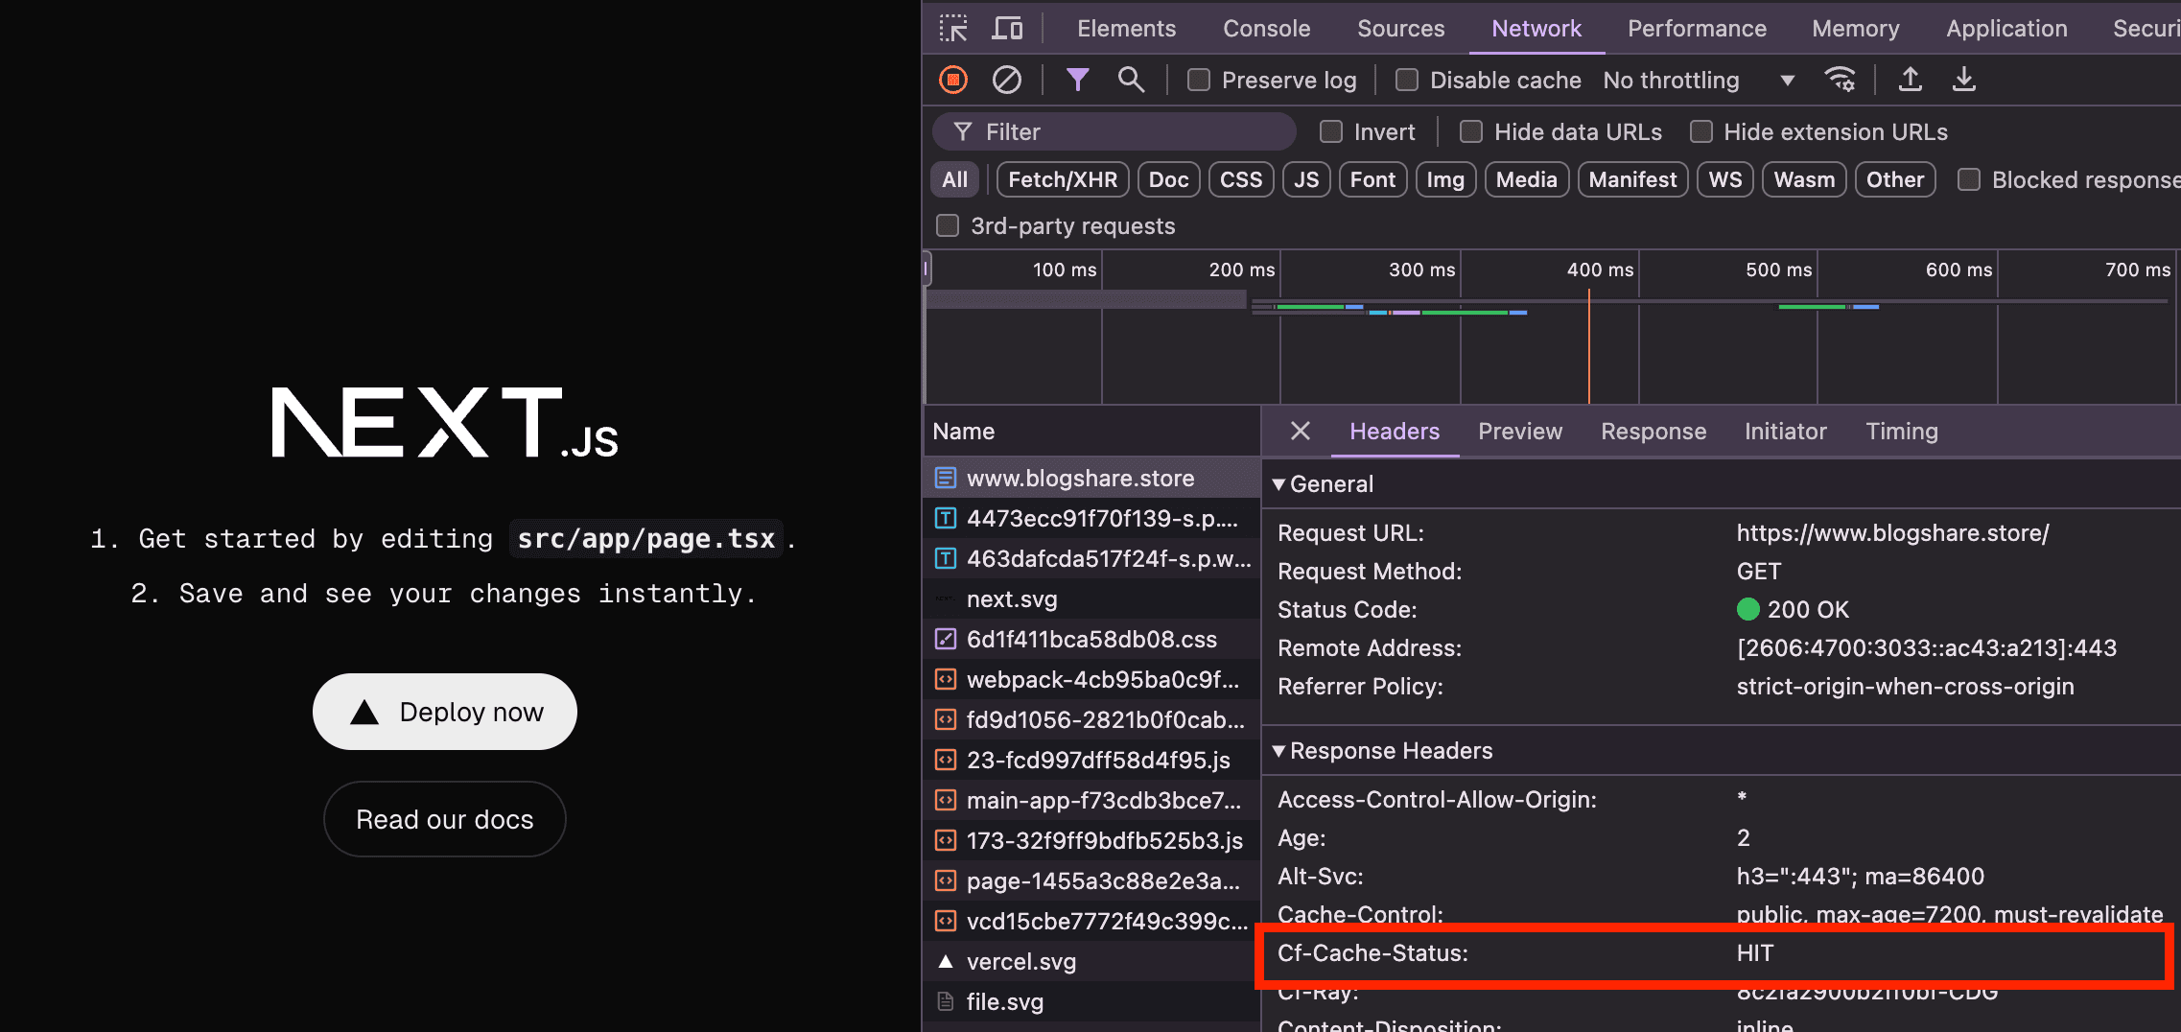Filter by Media type
2181x1032 pixels.
pos(1526,179)
